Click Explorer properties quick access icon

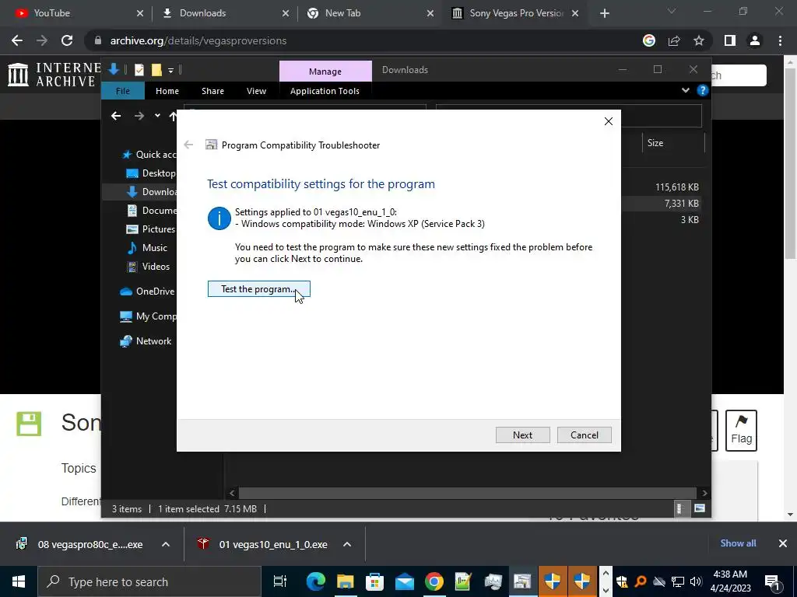click(139, 69)
